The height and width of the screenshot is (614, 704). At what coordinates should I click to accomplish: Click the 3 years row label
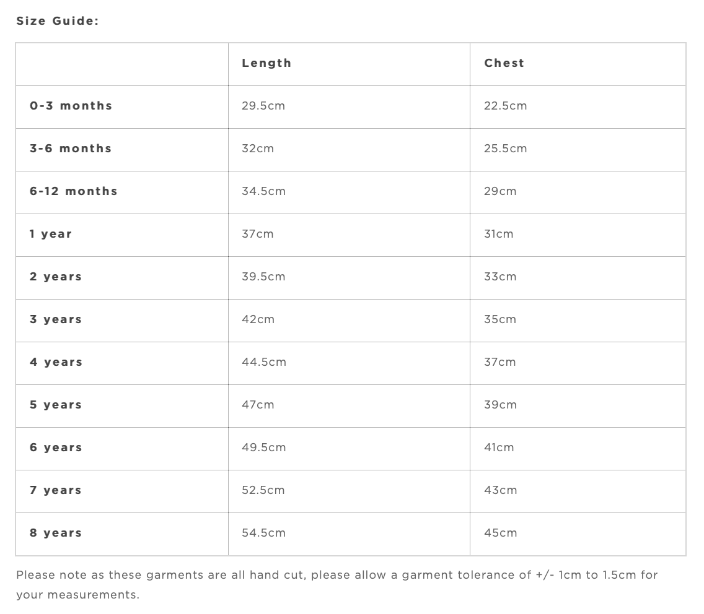(56, 319)
